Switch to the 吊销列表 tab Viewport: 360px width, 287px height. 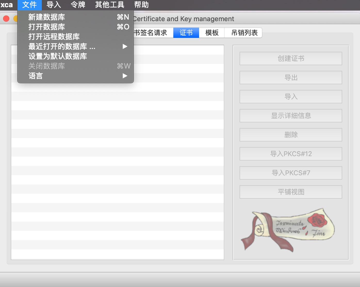pos(243,33)
